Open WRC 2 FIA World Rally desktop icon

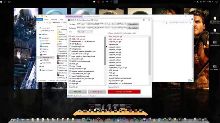[x=214, y=20]
